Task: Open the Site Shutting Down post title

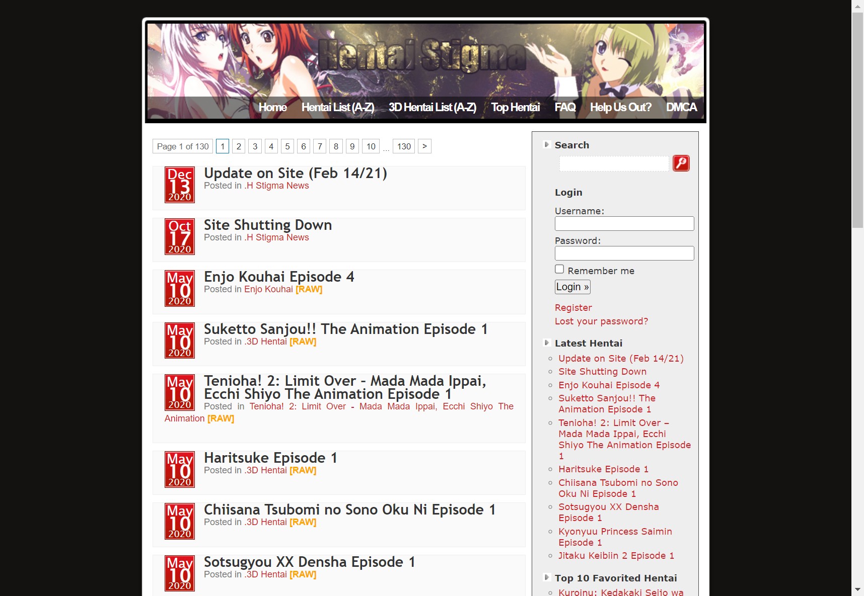Action: pyautogui.click(x=267, y=225)
